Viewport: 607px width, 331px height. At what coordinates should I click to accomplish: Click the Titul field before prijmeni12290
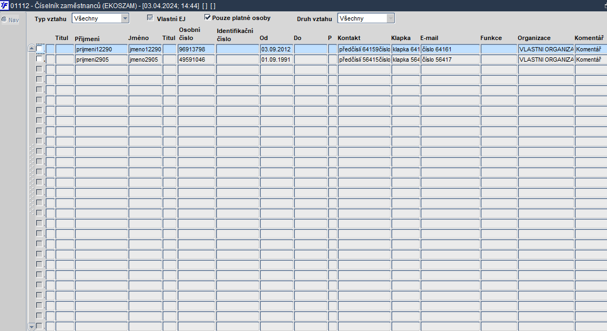tap(64, 49)
